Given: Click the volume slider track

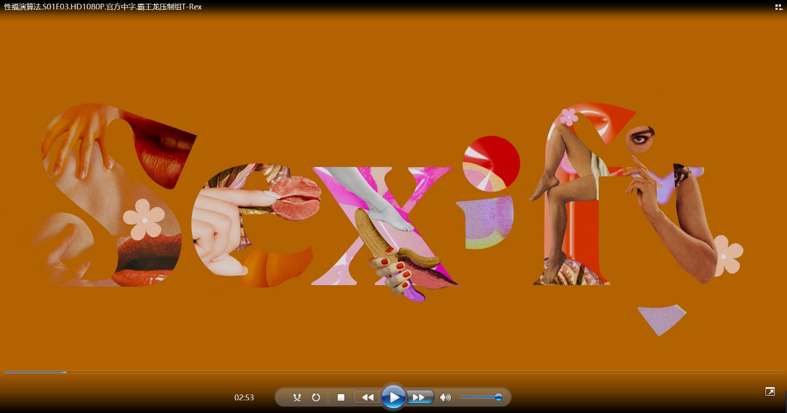Looking at the screenshot, I should [481, 398].
